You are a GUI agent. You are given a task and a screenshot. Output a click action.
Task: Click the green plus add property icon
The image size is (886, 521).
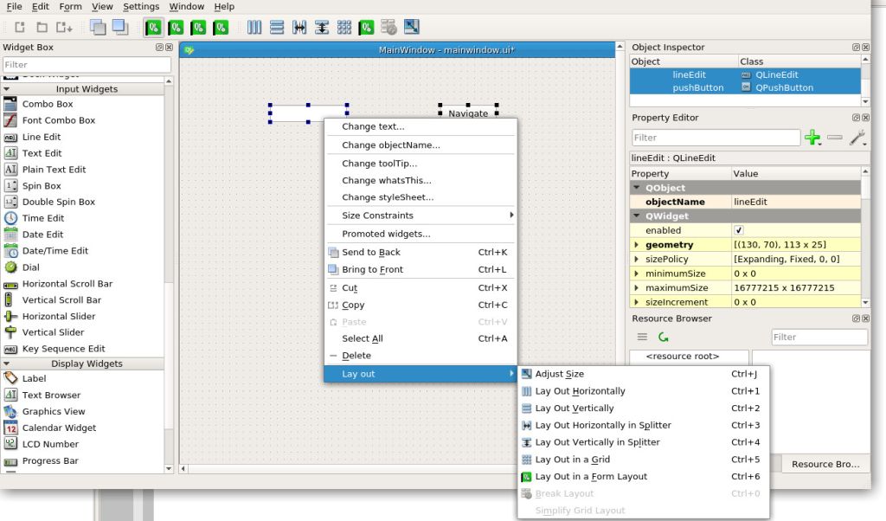pos(812,138)
